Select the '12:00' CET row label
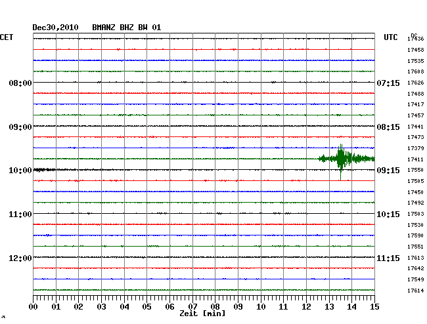The width and height of the screenshot is (427, 324). tap(20, 258)
